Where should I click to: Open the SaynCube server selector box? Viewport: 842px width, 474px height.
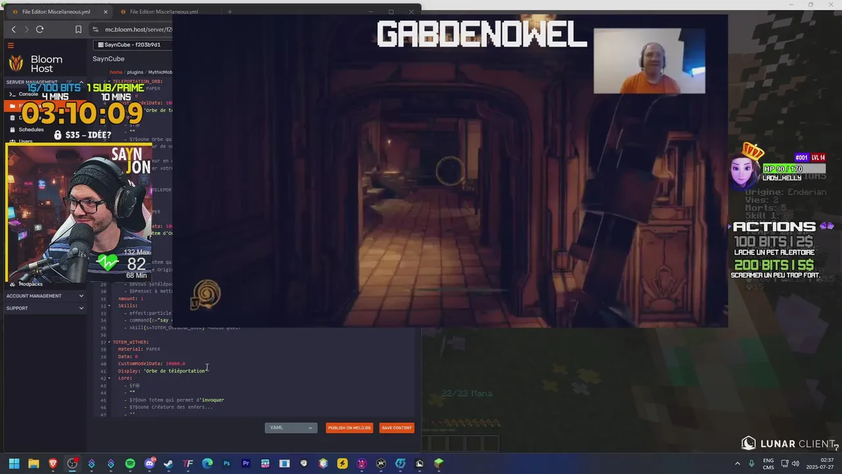(x=132, y=45)
